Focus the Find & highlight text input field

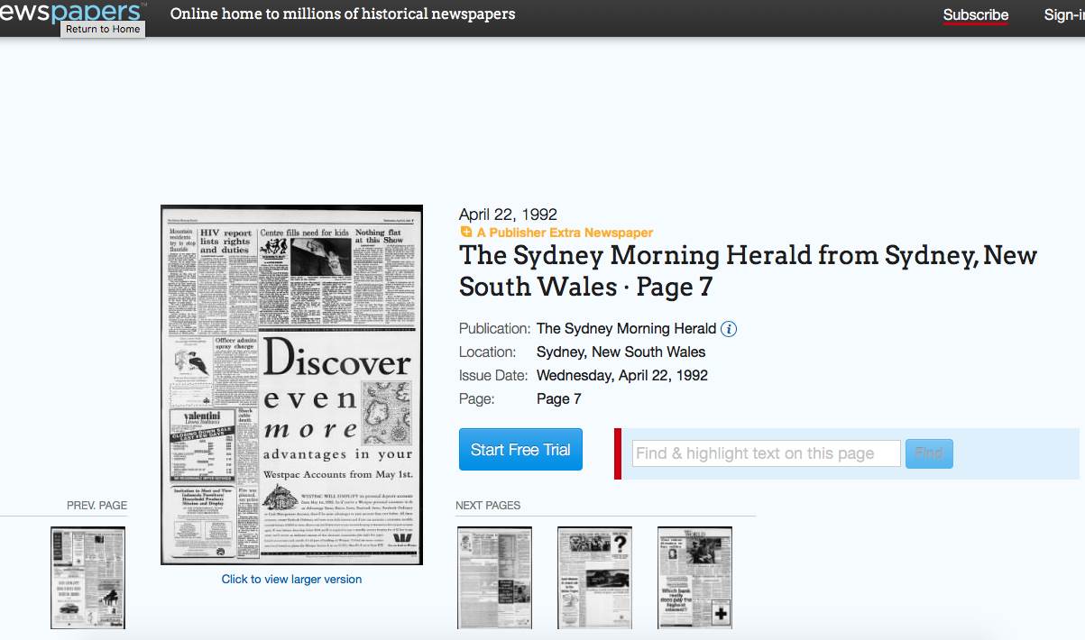point(766,453)
